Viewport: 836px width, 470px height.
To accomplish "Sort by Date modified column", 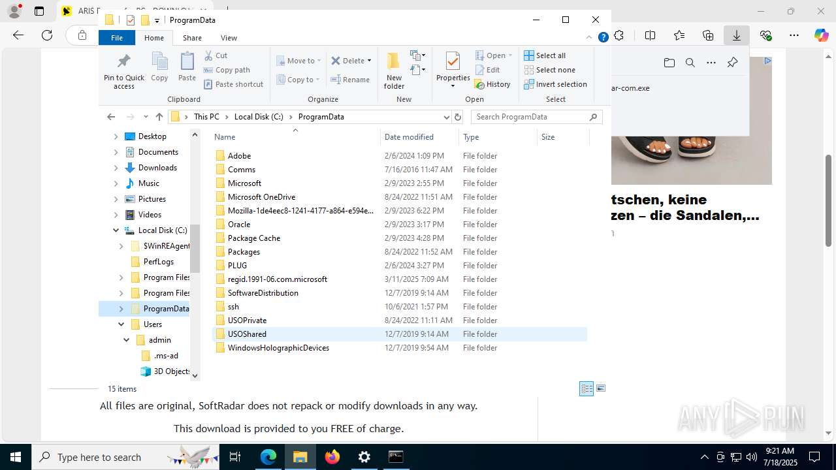I will click(x=419, y=137).
